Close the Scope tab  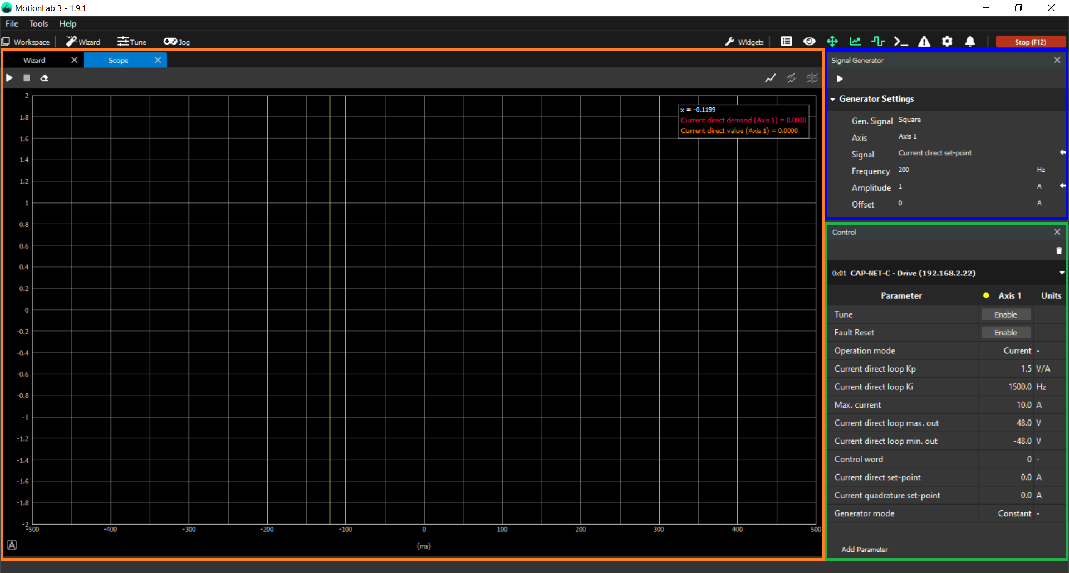[x=158, y=60]
